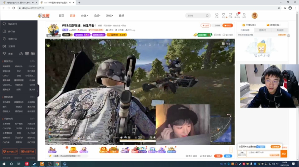Image resolution: width=299 pixels, height=167 pixels.
Task: Click the search magnifier icon
Action: (x=207, y=16)
